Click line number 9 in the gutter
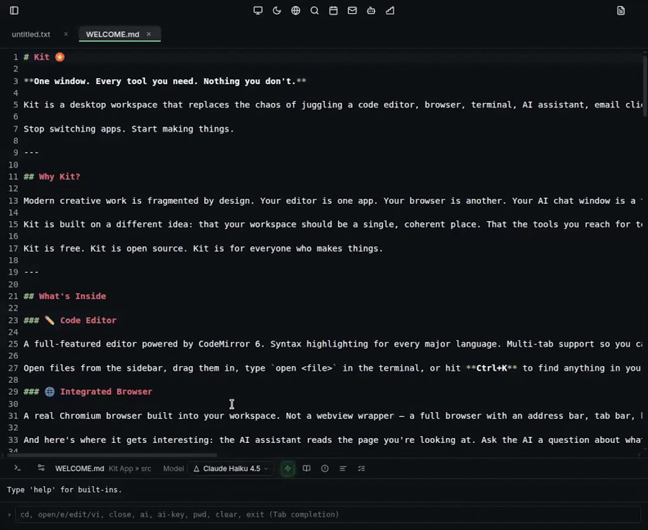The width and height of the screenshot is (648, 530). tap(16, 153)
